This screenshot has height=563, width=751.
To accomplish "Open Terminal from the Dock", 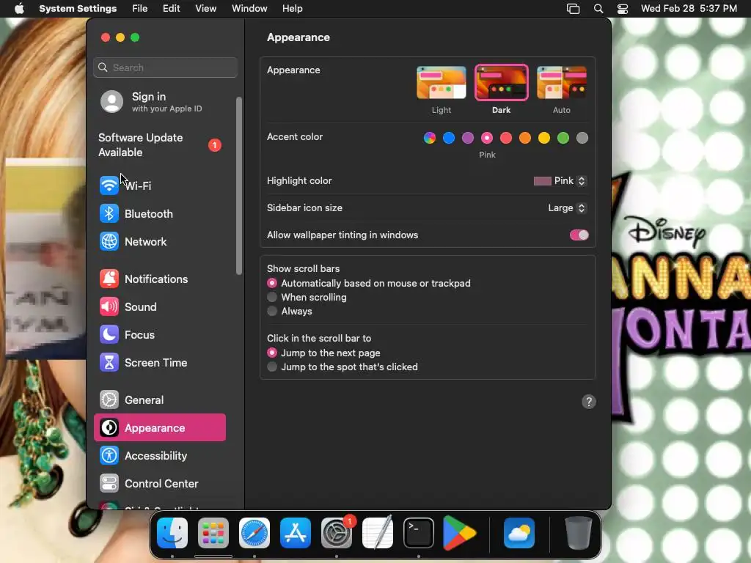I will (419, 533).
